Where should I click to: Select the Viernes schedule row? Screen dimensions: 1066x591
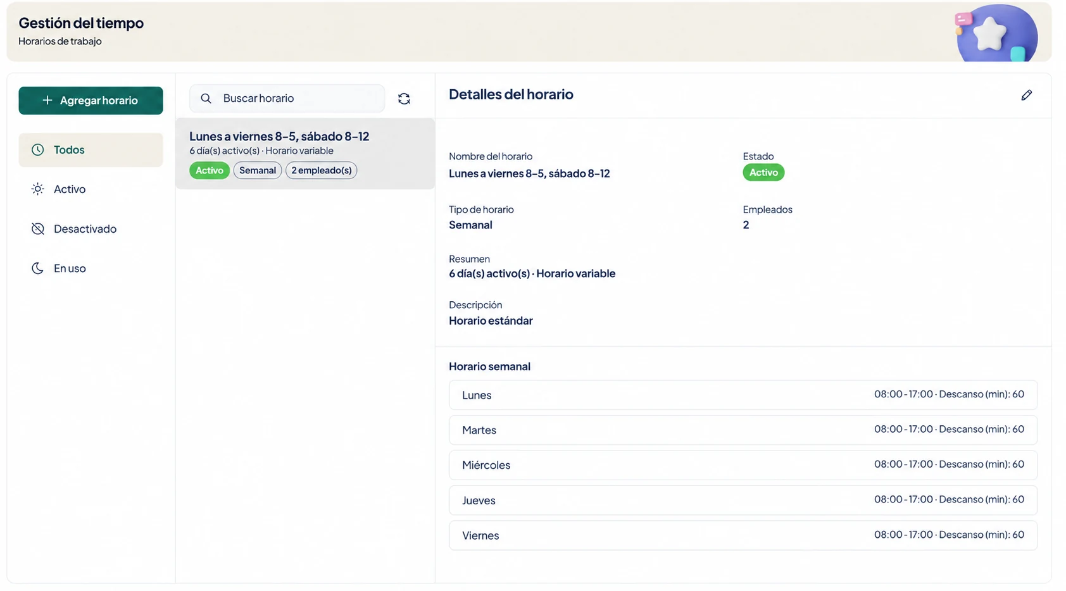743,535
